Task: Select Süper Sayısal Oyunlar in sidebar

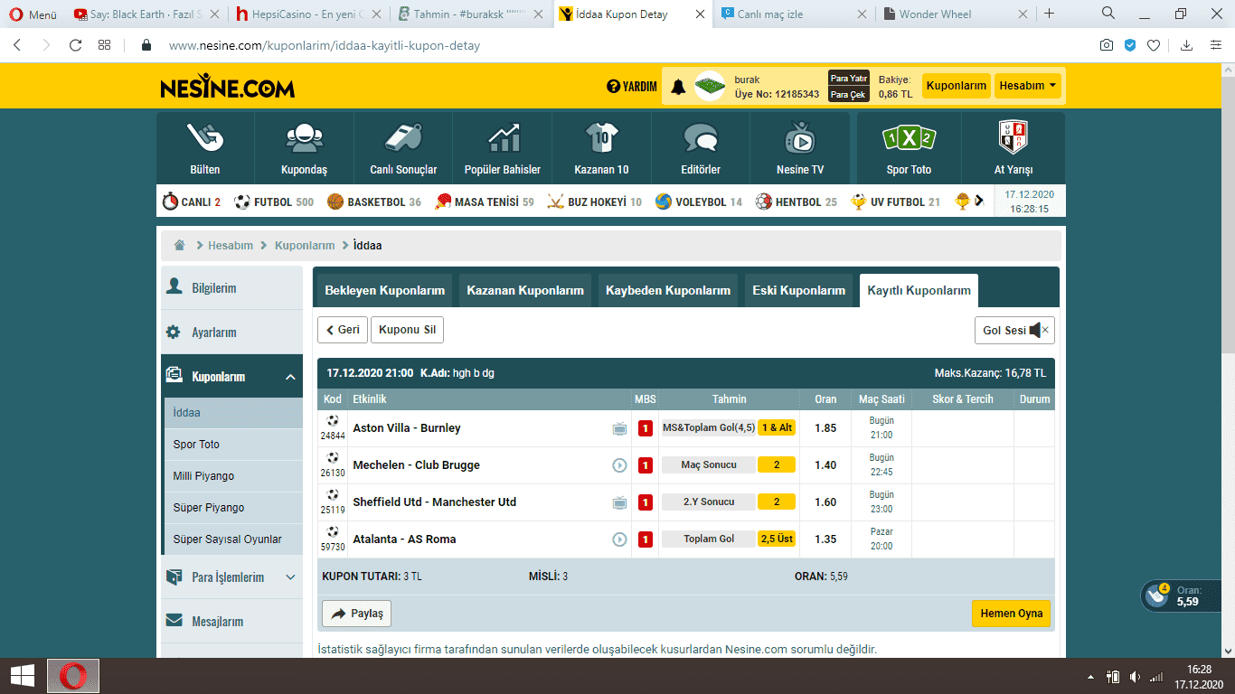Action: (x=232, y=539)
